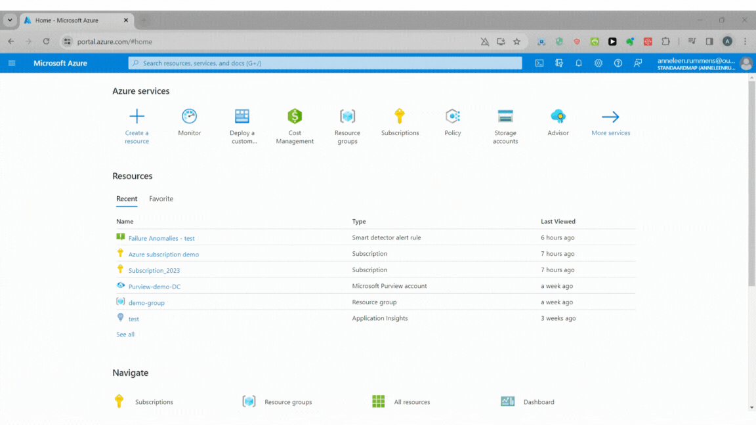The width and height of the screenshot is (756, 425).
Task: Open Purview-demo-DC resource
Action: (x=154, y=287)
